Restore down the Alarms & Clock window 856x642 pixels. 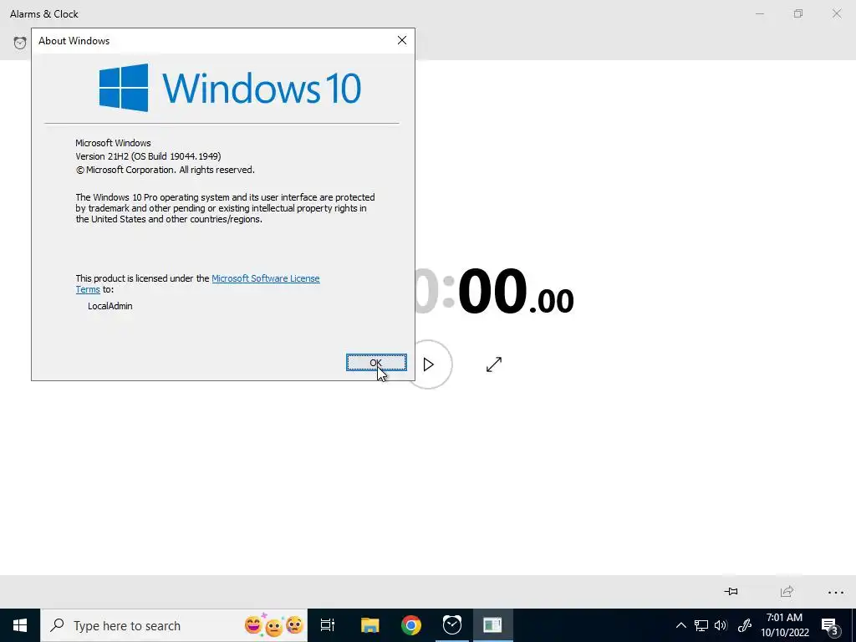pyautogui.click(x=798, y=13)
